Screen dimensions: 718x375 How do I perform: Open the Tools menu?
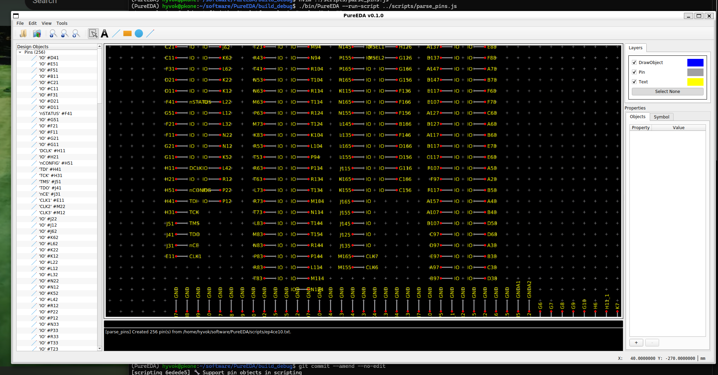[x=62, y=23]
